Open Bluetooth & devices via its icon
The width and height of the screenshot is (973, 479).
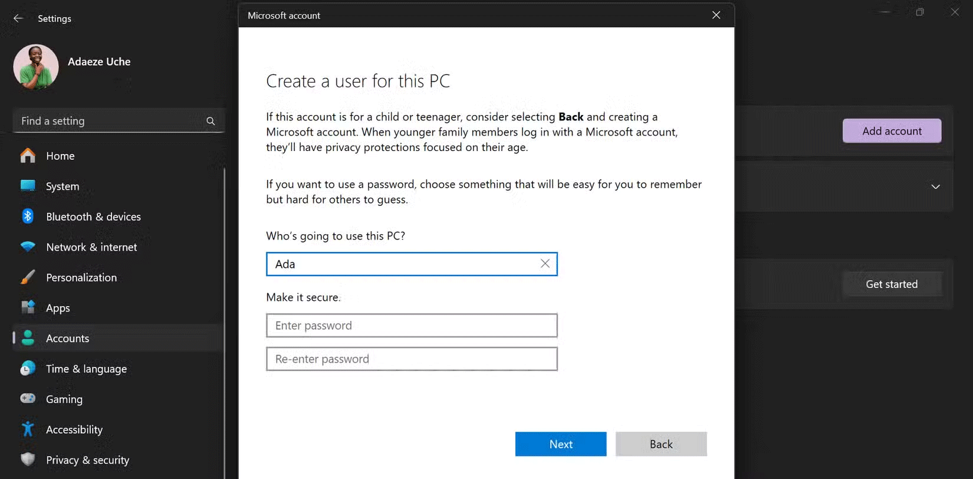coord(28,216)
